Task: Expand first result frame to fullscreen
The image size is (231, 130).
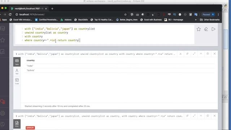Action: click(x=194, y=54)
